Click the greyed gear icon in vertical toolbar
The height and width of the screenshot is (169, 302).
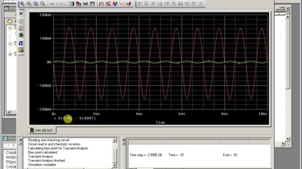click(x=21, y=21)
